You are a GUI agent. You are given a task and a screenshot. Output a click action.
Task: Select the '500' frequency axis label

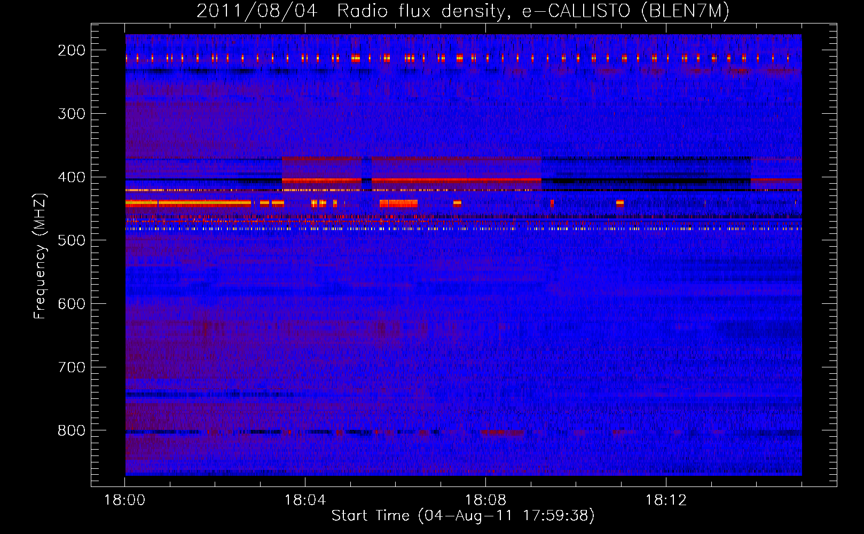72,240
